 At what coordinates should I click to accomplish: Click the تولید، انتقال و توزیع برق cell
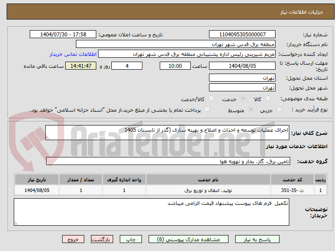[208, 190]
